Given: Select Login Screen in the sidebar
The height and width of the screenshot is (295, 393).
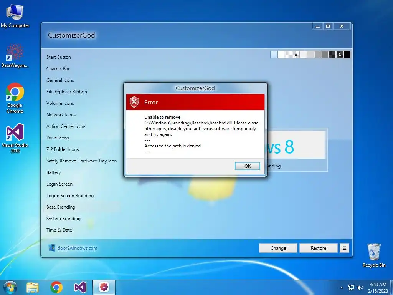Looking at the screenshot, I should tap(59, 184).
